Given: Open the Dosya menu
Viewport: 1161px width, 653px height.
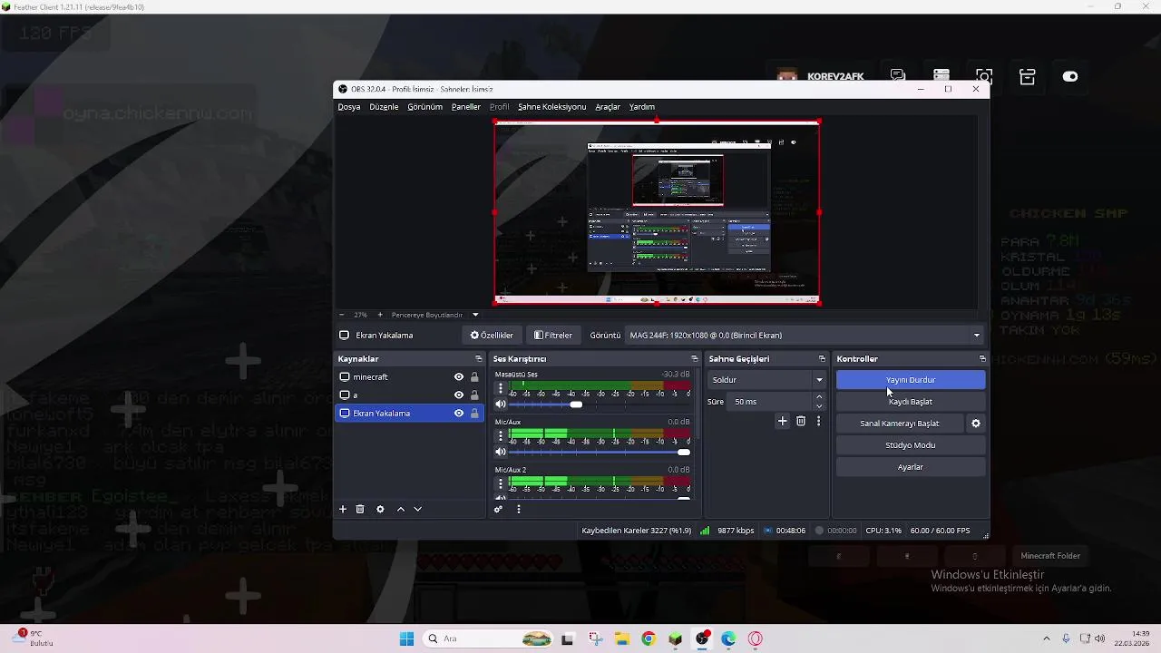Looking at the screenshot, I should pos(349,107).
